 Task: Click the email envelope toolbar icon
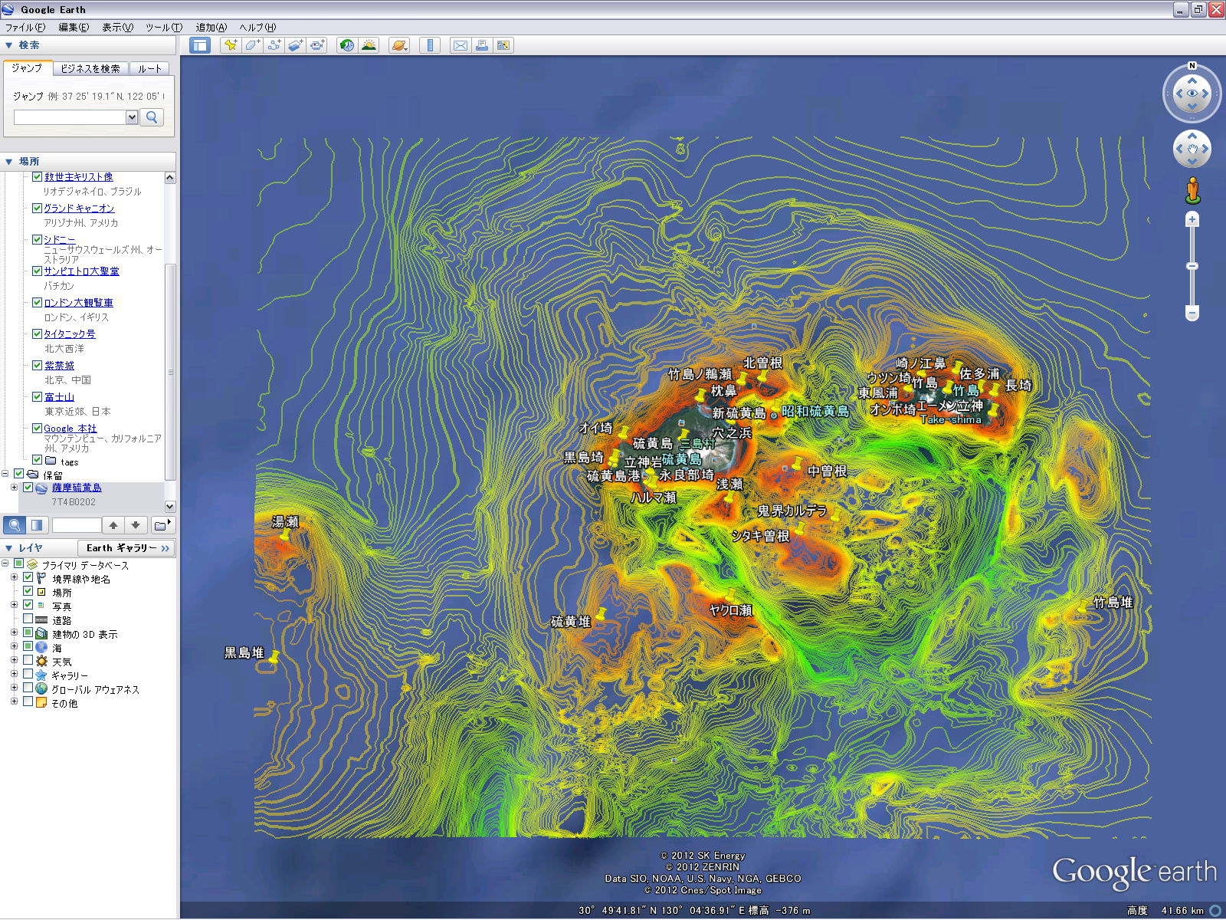tap(460, 45)
